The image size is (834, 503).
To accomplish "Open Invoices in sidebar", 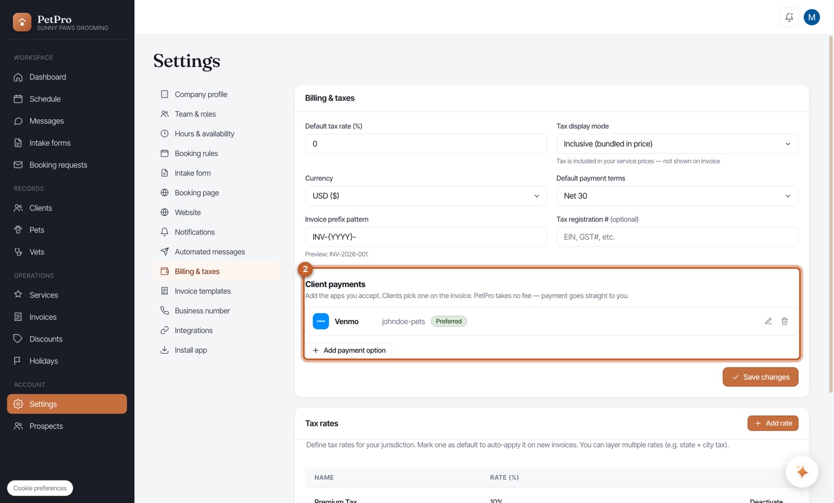I will tap(67, 317).
